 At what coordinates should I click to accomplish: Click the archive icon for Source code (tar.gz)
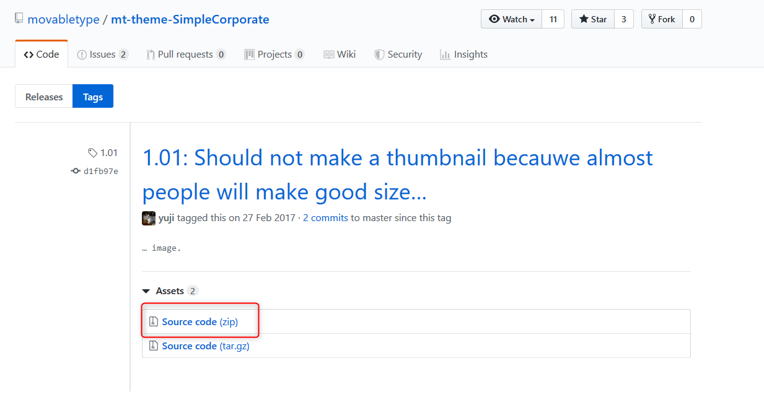(x=153, y=346)
